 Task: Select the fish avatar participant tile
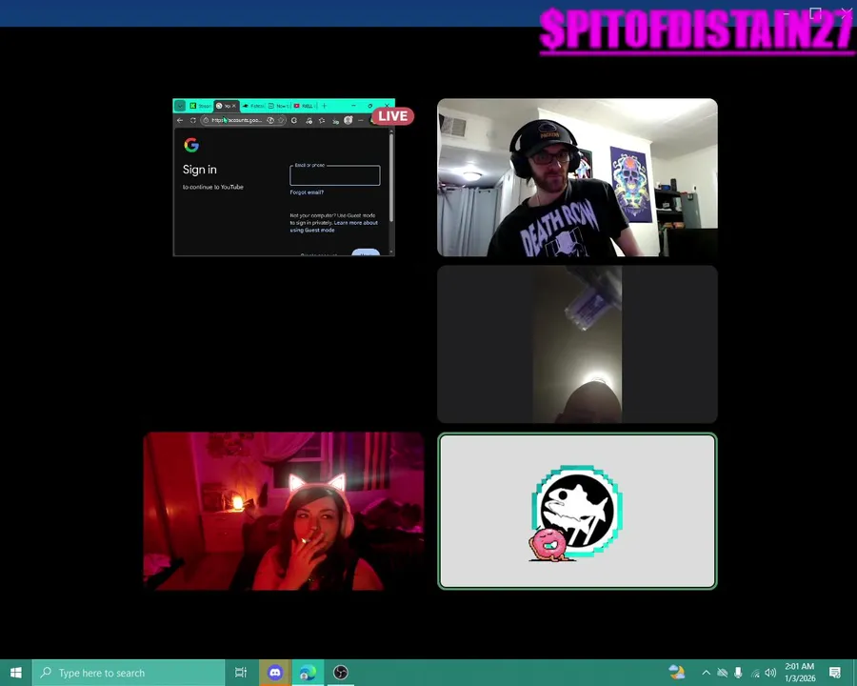pyautogui.click(x=577, y=511)
